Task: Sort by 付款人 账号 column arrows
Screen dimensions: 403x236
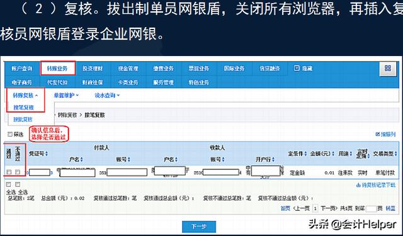Action: click(128, 159)
